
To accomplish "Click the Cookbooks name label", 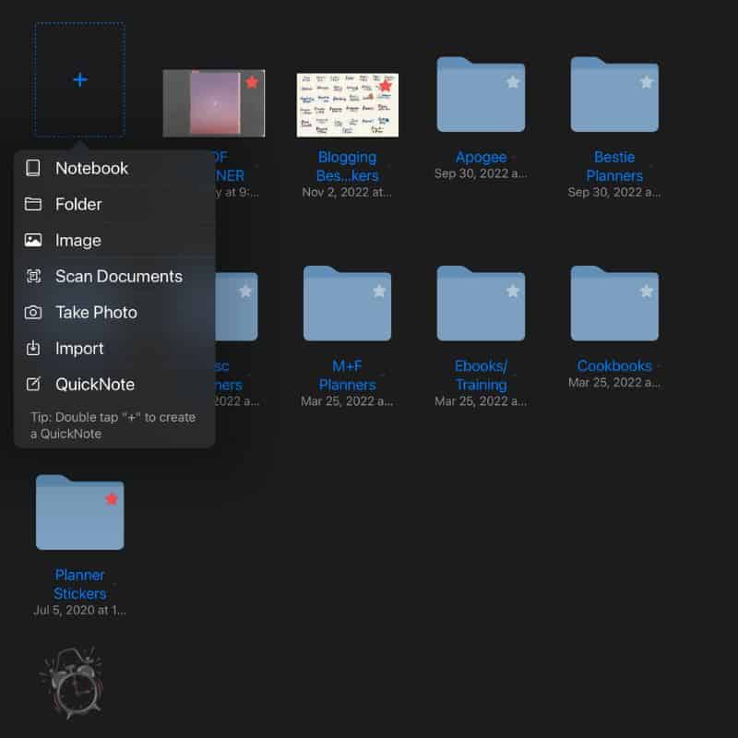I will (614, 365).
